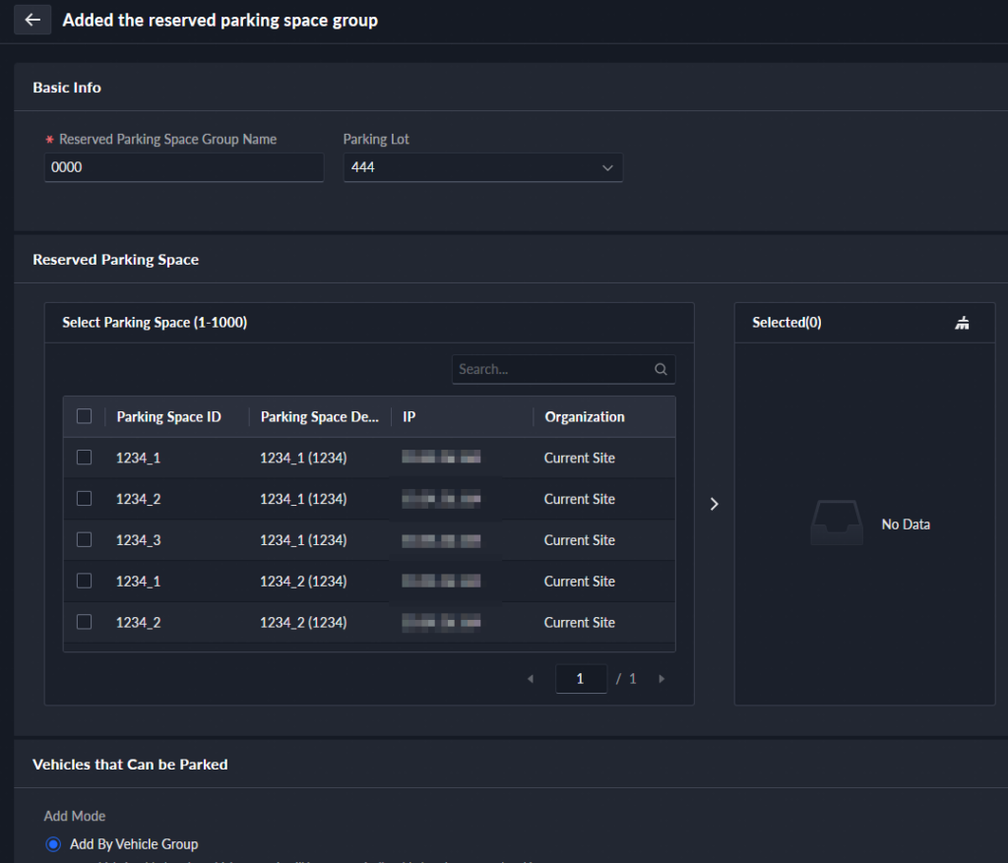Go to previous page of parking spaces
The width and height of the screenshot is (1008, 863).
[532, 679]
